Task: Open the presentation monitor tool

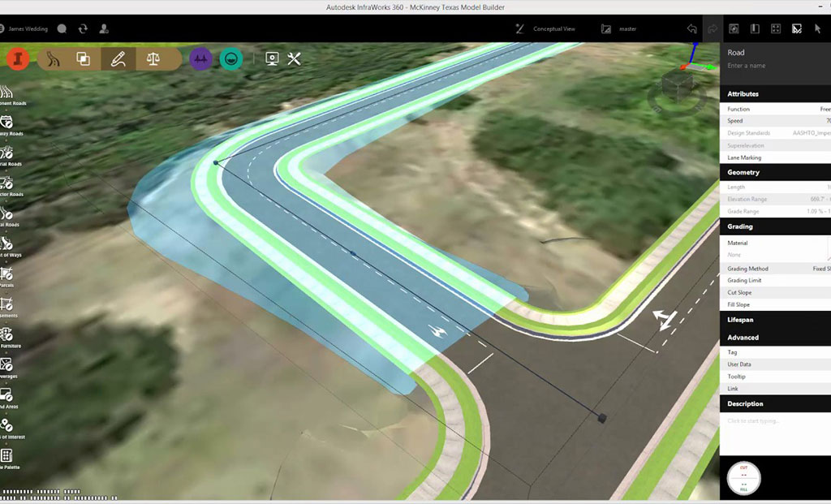Action: 272,58
